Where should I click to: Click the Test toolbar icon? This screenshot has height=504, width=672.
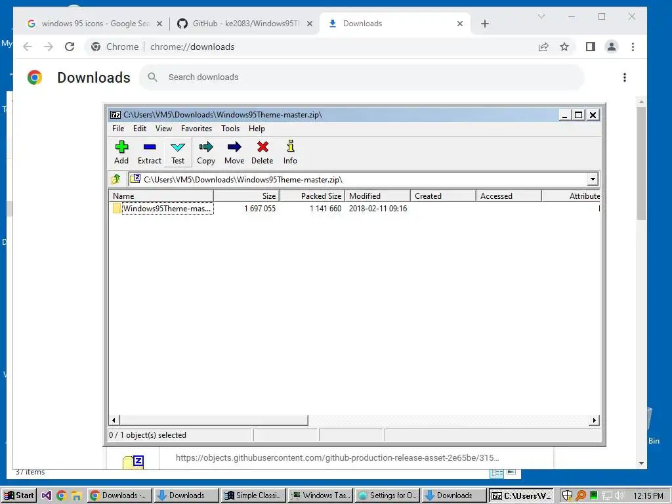click(178, 148)
